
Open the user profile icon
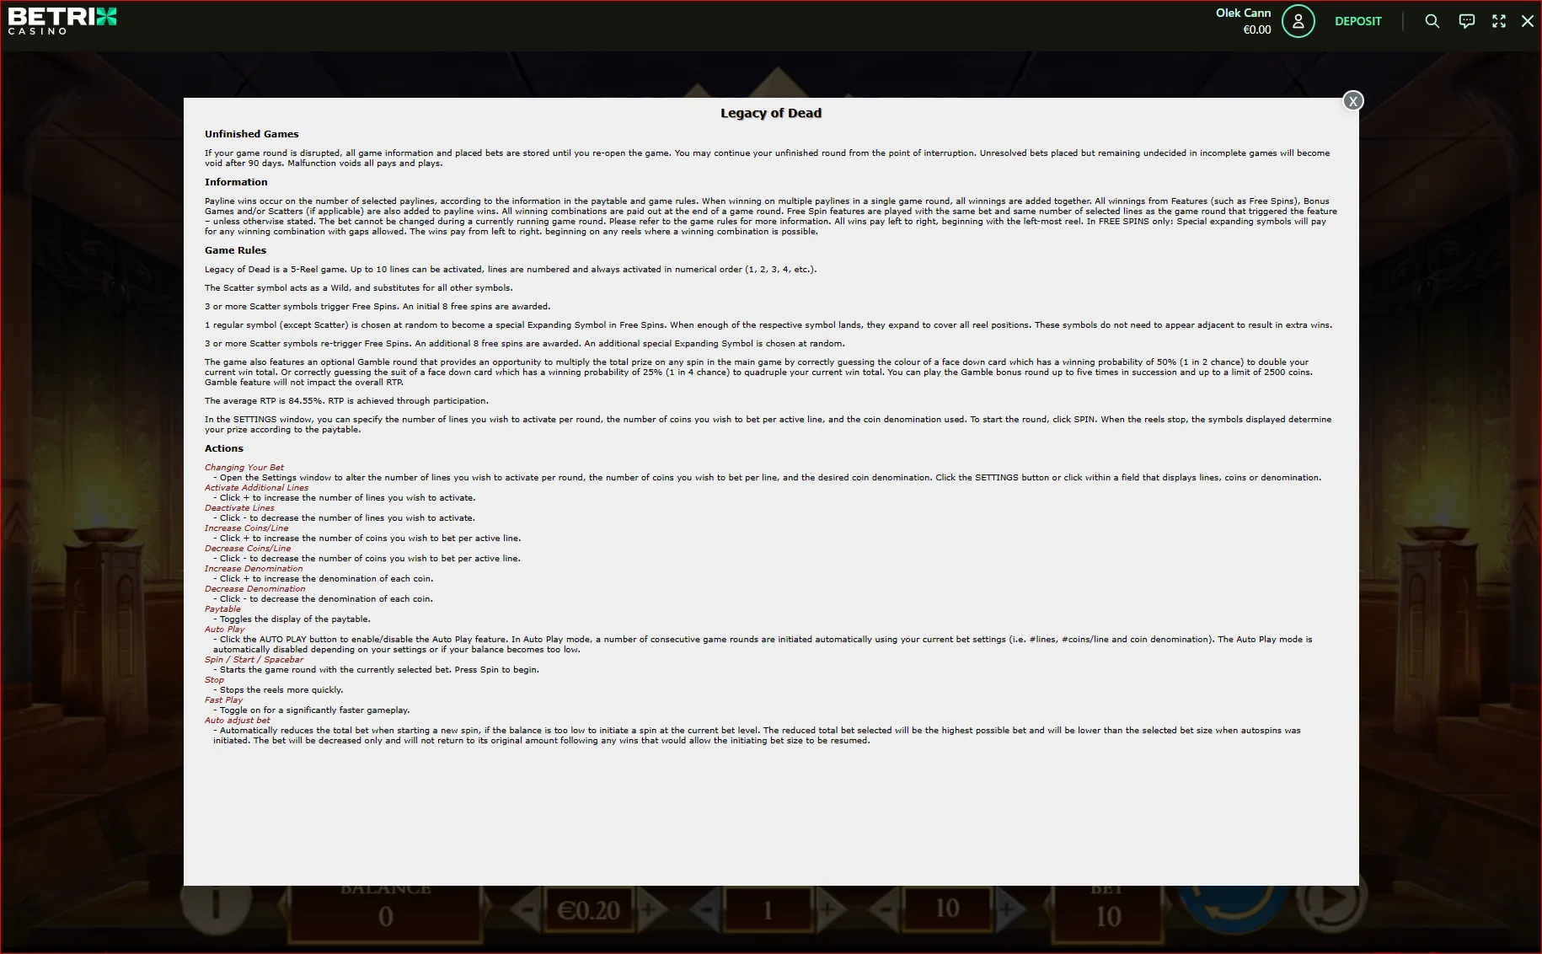1298,21
